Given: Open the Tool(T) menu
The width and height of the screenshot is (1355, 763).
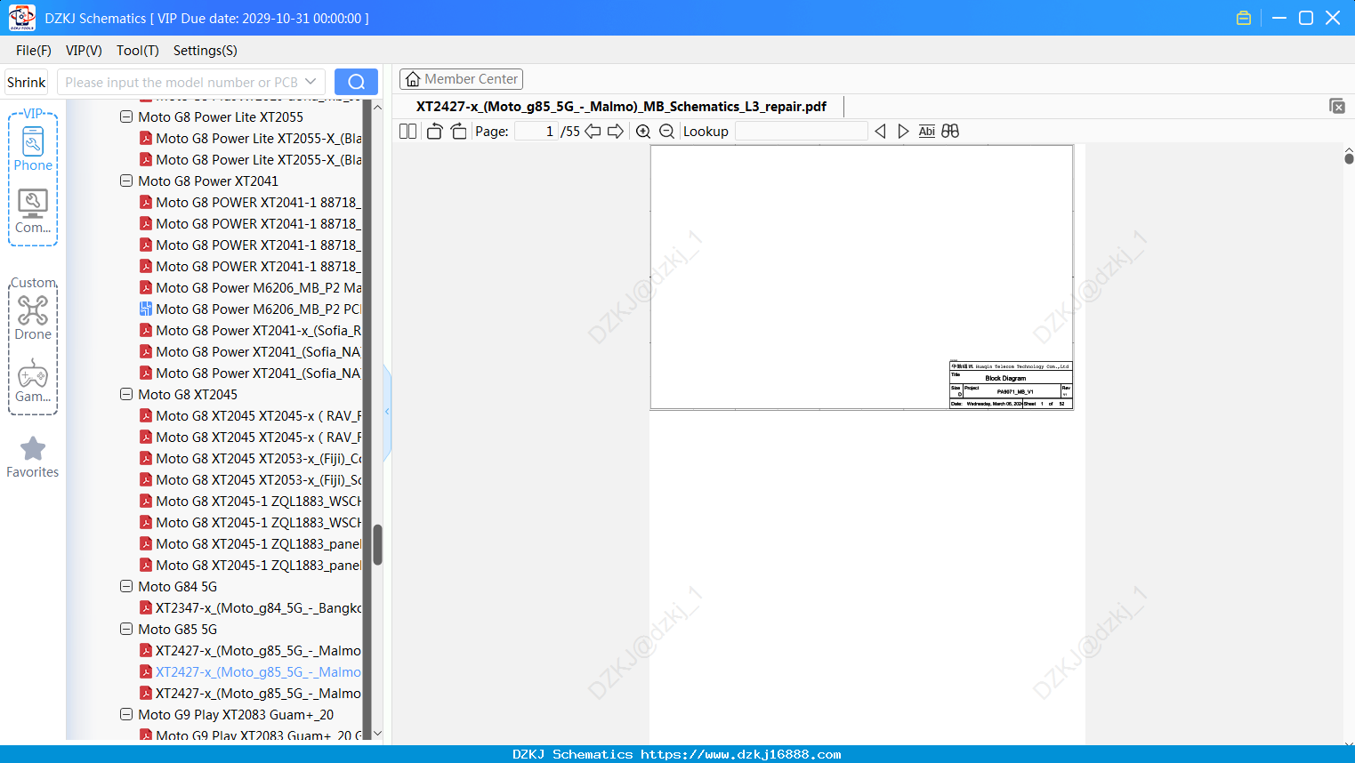Looking at the screenshot, I should (x=138, y=51).
